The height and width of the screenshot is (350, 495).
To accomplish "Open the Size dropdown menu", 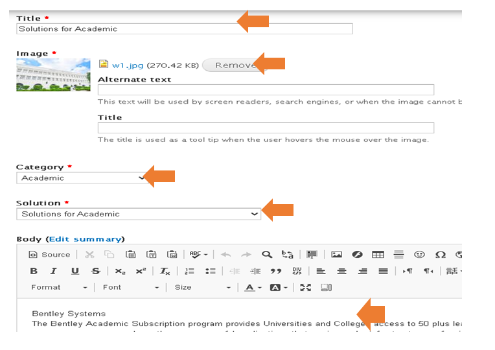I will [x=201, y=287].
